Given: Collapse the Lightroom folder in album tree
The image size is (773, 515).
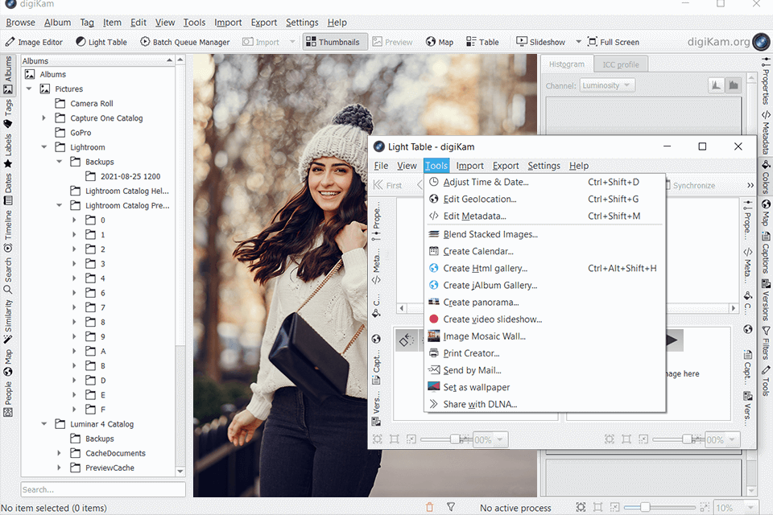Looking at the screenshot, I should click(x=43, y=147).
